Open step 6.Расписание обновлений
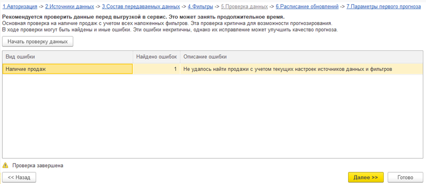This screenshot has height=184, width=426. 307,7
